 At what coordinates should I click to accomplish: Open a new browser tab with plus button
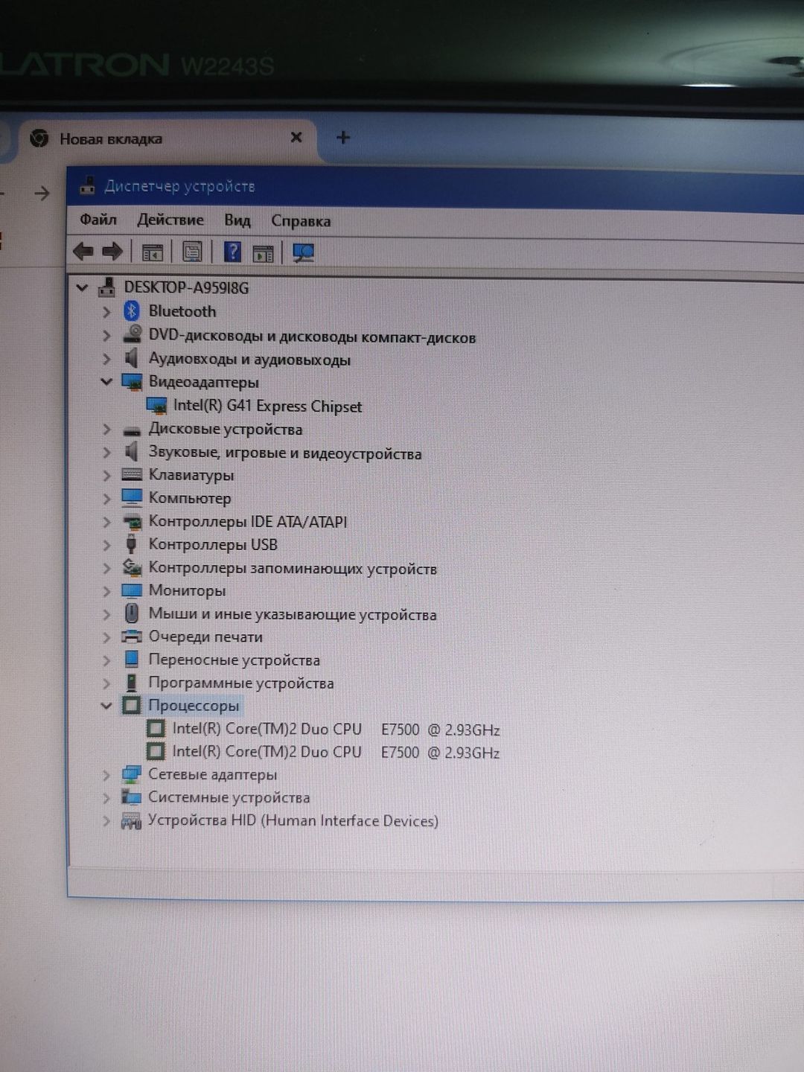click(343, 138)
